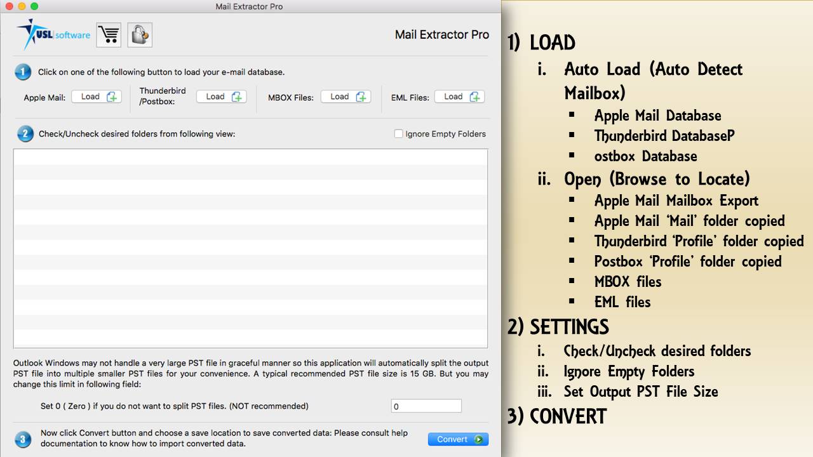Click 'Set Output PST File Size' in slide
Screen dimensions: 813x457
click(x=641, y=392)
